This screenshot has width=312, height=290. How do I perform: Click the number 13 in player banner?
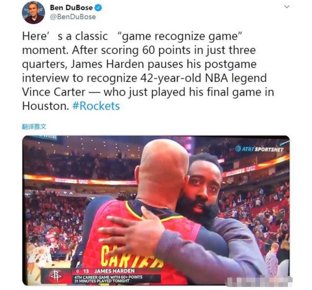86,271
